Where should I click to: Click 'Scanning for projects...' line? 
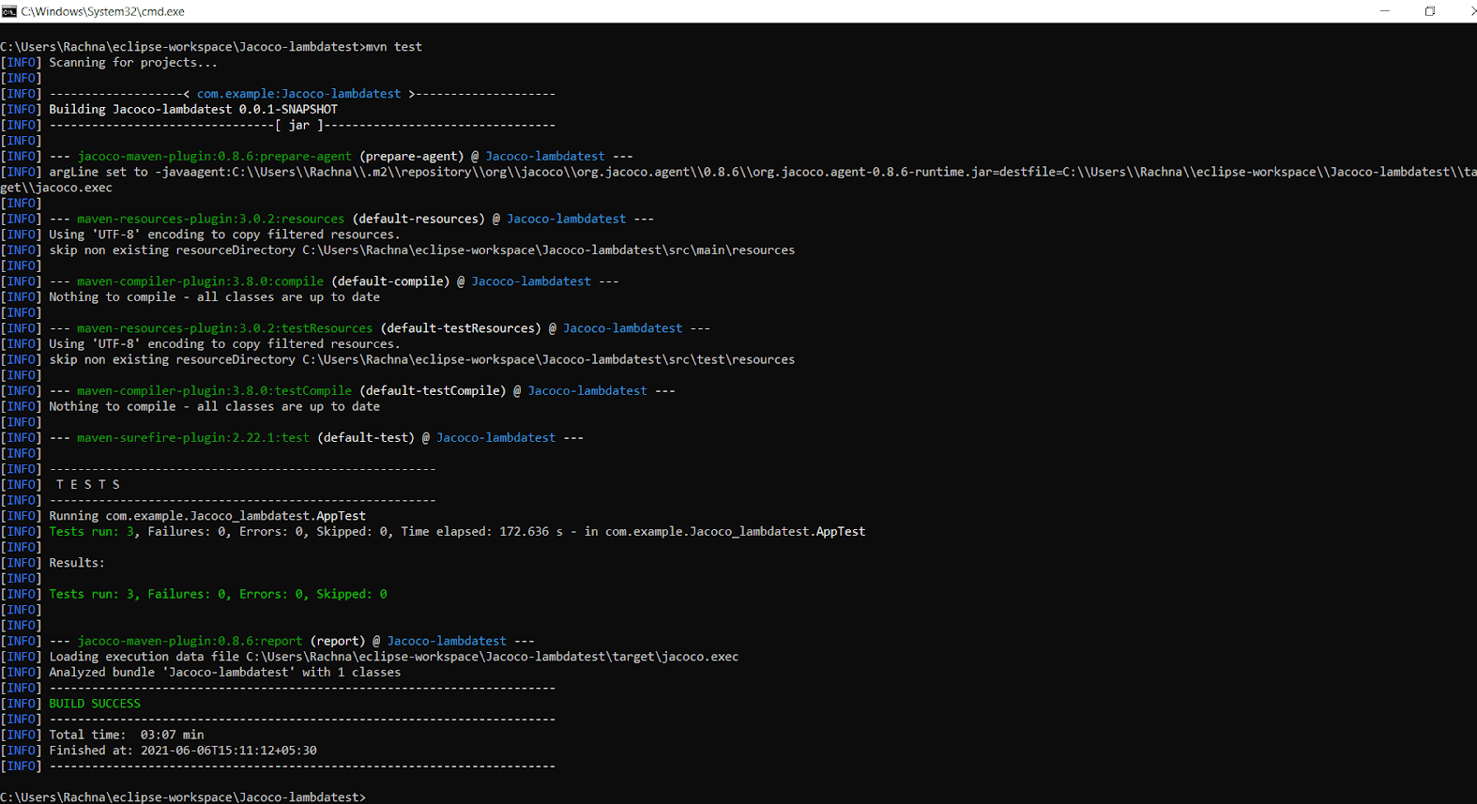[x=133, y=63]
